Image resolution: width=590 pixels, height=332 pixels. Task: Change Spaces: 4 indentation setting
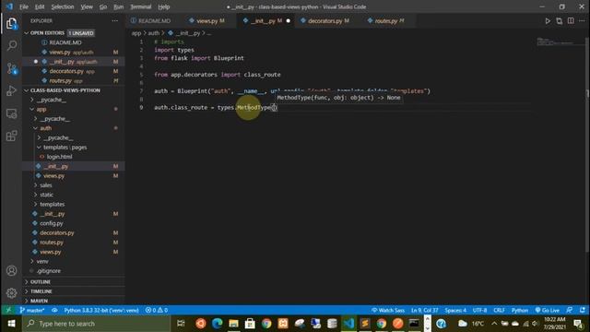coord(455,310)
